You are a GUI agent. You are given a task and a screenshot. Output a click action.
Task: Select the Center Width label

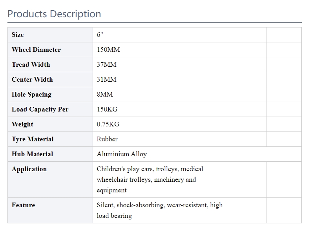point(32,79)
